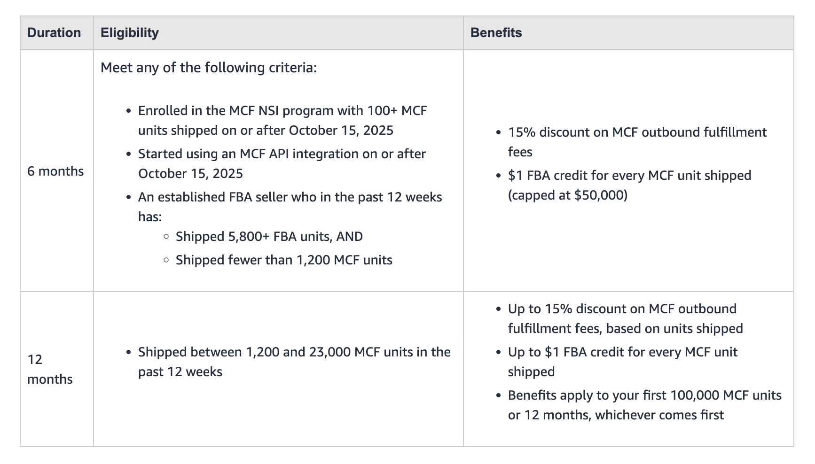This screenshot has width=815, height=464.
Task: Click "Shipped fewer than 1,200 MCF units"
Action: pos(284,260)
